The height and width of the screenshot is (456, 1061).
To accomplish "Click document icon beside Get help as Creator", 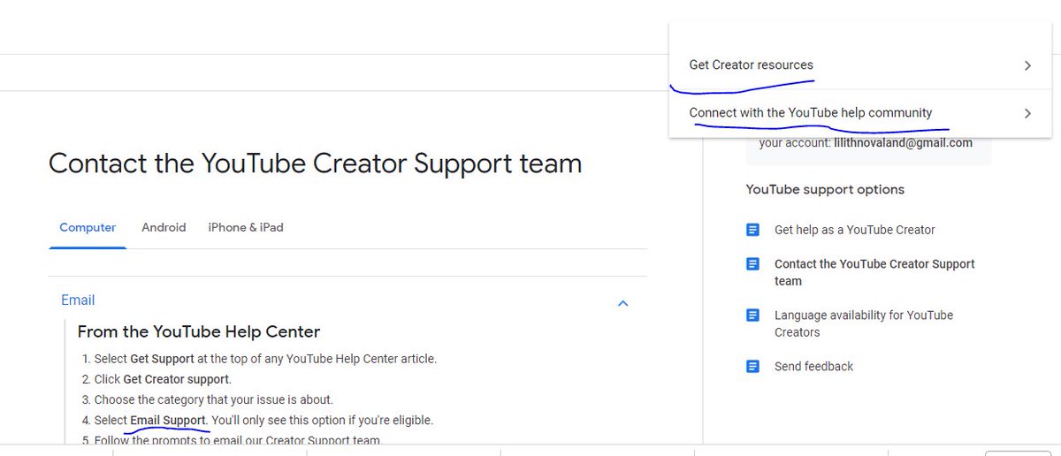I will pos(752,230).
